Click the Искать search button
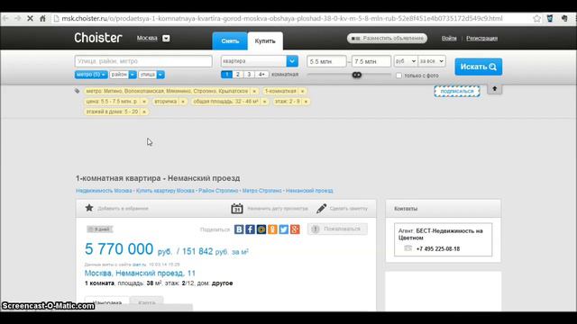Screen dimensions: 577x324 [x=479, y=67]
